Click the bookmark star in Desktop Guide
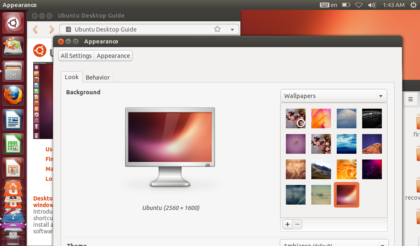420x246 pixels. 217,29
